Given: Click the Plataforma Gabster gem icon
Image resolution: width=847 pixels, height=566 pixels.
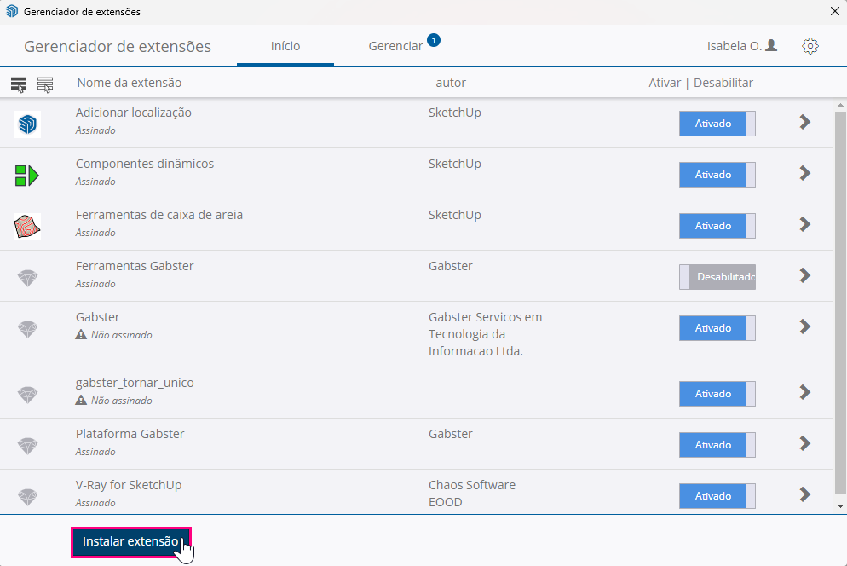Looking at the screenshot, I should pyautogui.click(x=28, y=446).
